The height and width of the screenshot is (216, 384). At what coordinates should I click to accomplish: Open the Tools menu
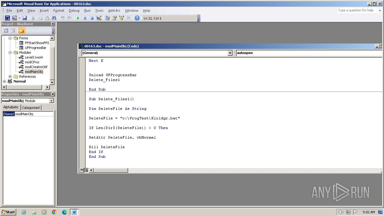click(x=99, y=10)
